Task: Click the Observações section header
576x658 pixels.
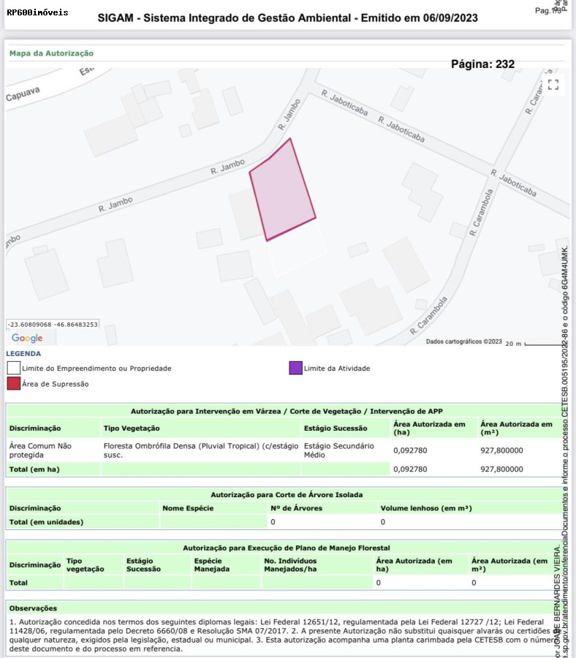Action: (33, 608)
